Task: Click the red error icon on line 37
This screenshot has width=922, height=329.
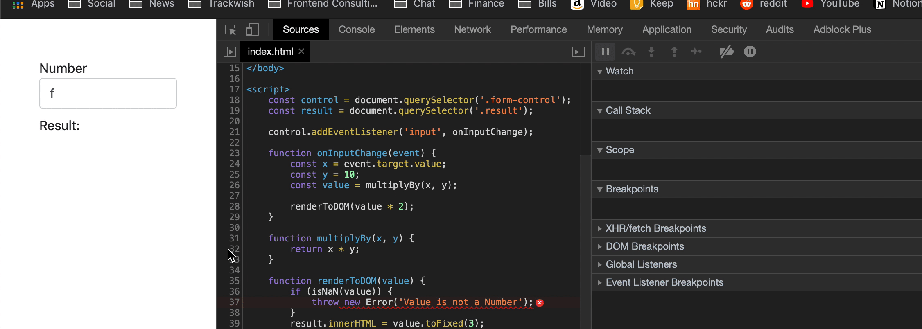Action: click(x=540, y=303)
